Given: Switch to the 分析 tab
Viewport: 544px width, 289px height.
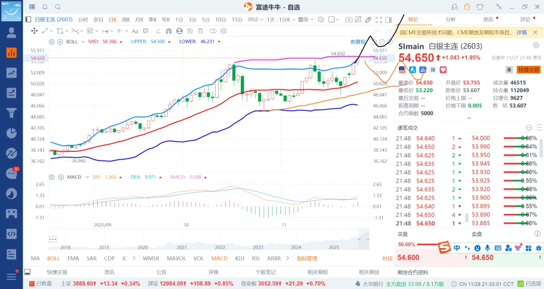Looking at the screenshot, I should [450, 20].
